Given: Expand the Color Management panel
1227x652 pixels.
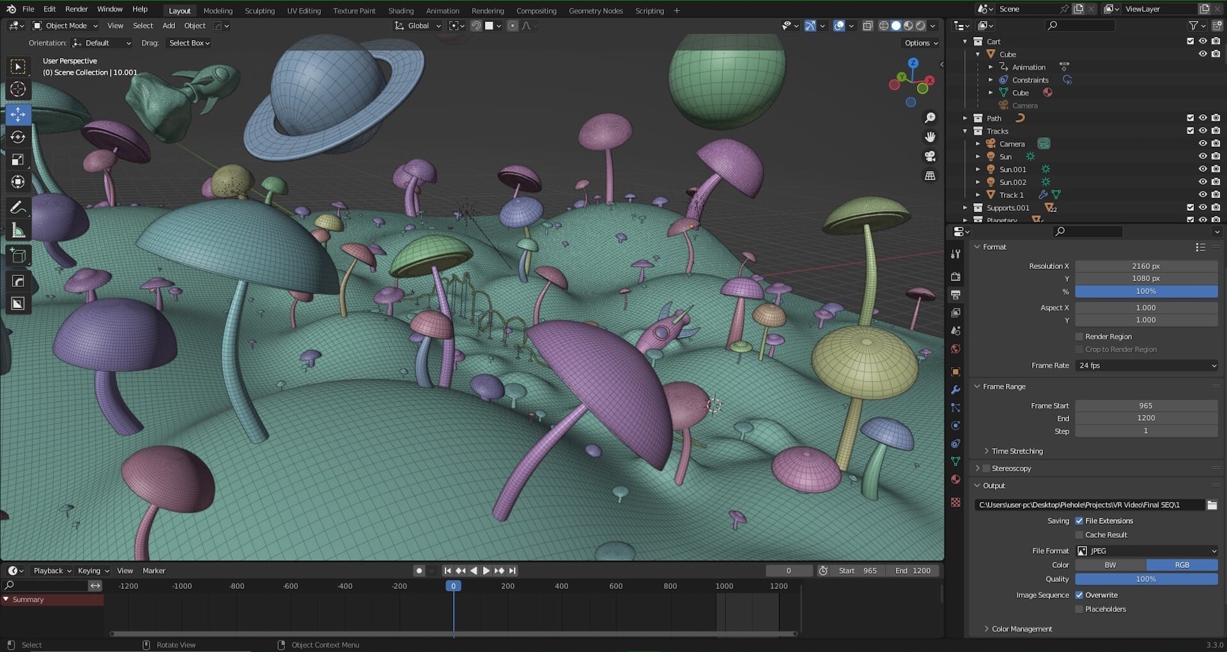Looking at the screenshot, I should pyautogui.click(x=1021, y=629).
